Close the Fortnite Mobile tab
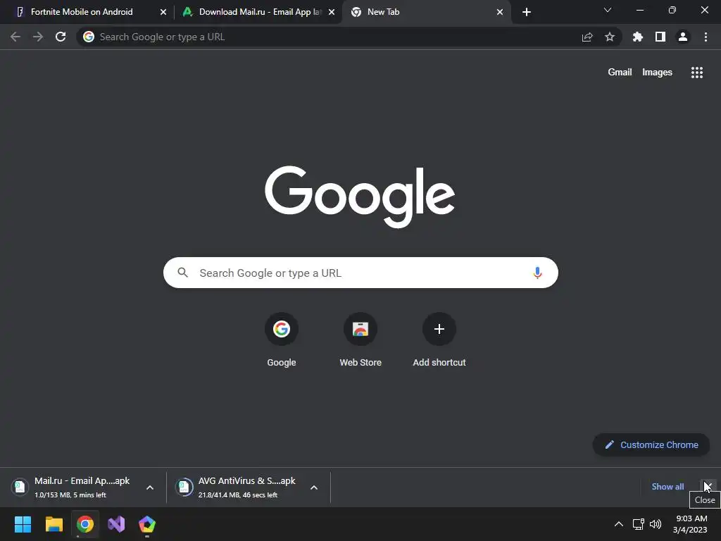The image size is (721, 541). (163, 12)
